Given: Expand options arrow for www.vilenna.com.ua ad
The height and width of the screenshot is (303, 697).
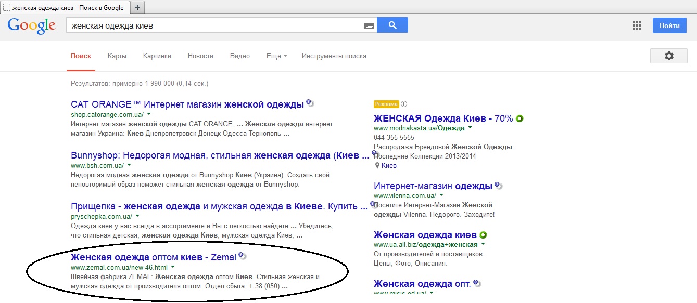Looking at the screenshot, I should pos(441,195).
